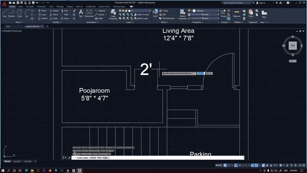Toggle object snap tracking in status bar

tap(253, 165)
